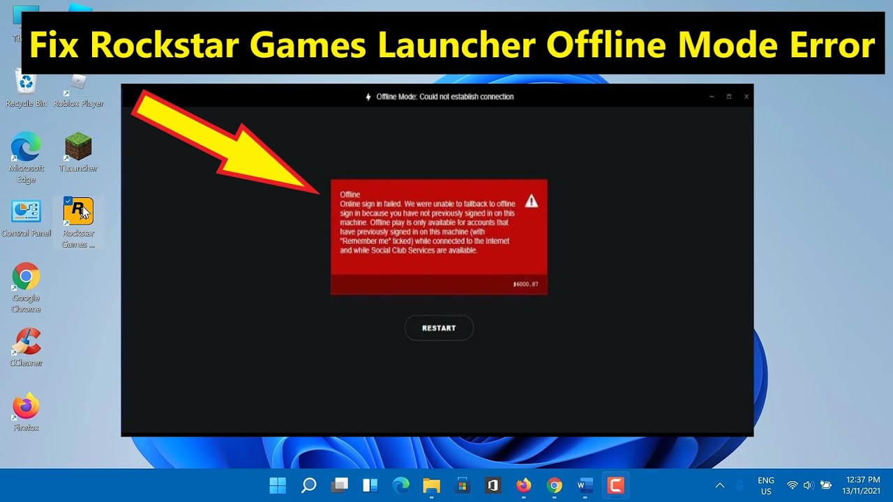Select the Microsoft Edge desktop shortcut
This screenshot has height=502, width=893.
click(x=26, y=158)
